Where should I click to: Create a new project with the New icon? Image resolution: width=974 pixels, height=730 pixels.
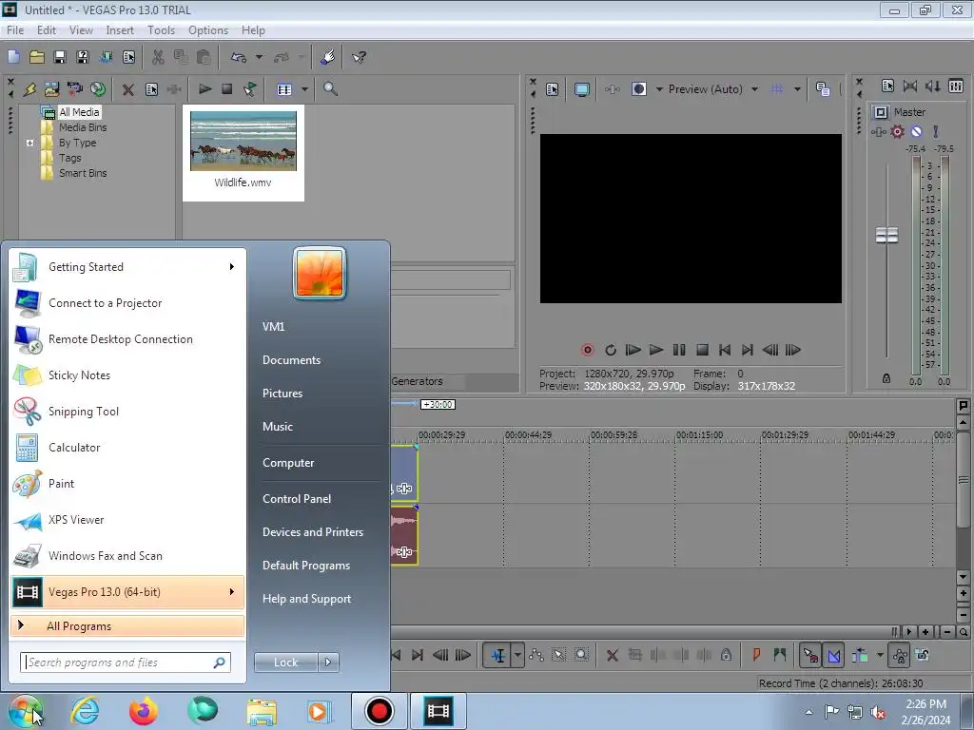coord(13,57)
